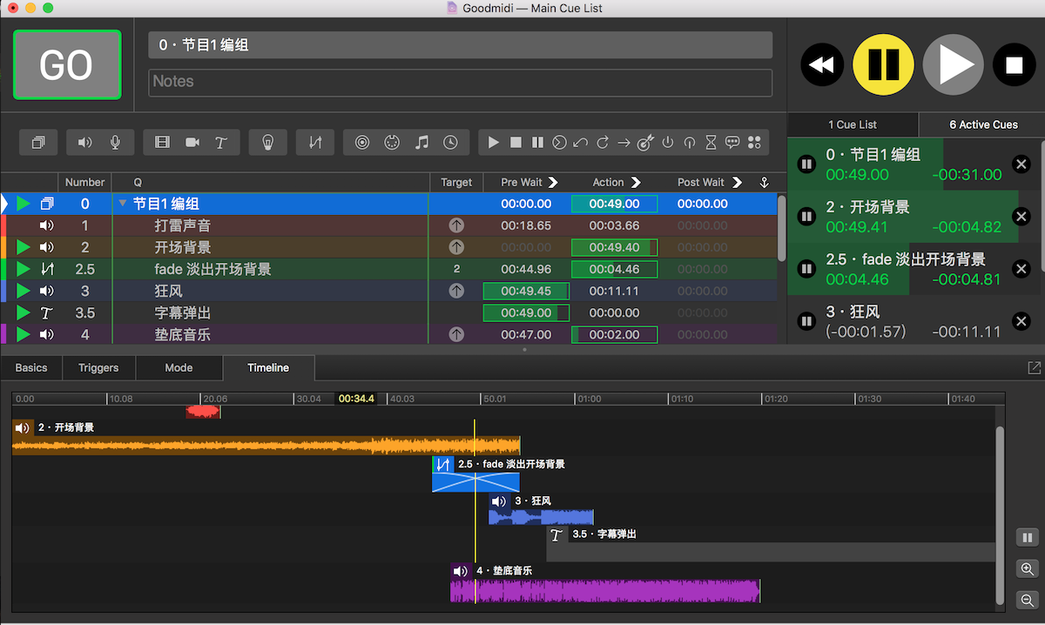The height and width of the screenshot is (625, 1045).
Task: Add a new Text cue from toolbar
Action: point(221,142)
